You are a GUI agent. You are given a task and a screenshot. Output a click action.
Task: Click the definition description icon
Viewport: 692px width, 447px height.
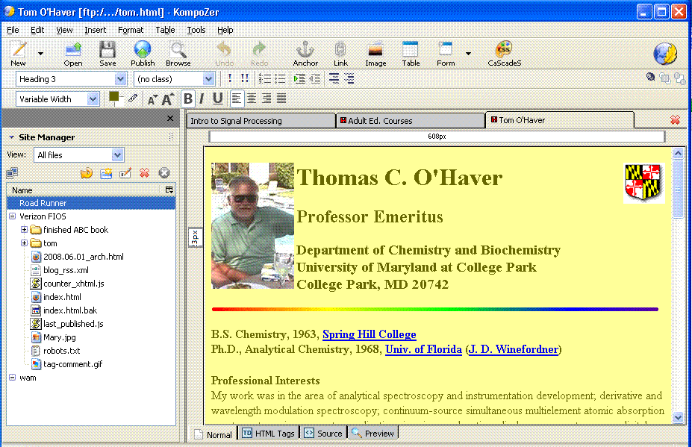(349, 78)
